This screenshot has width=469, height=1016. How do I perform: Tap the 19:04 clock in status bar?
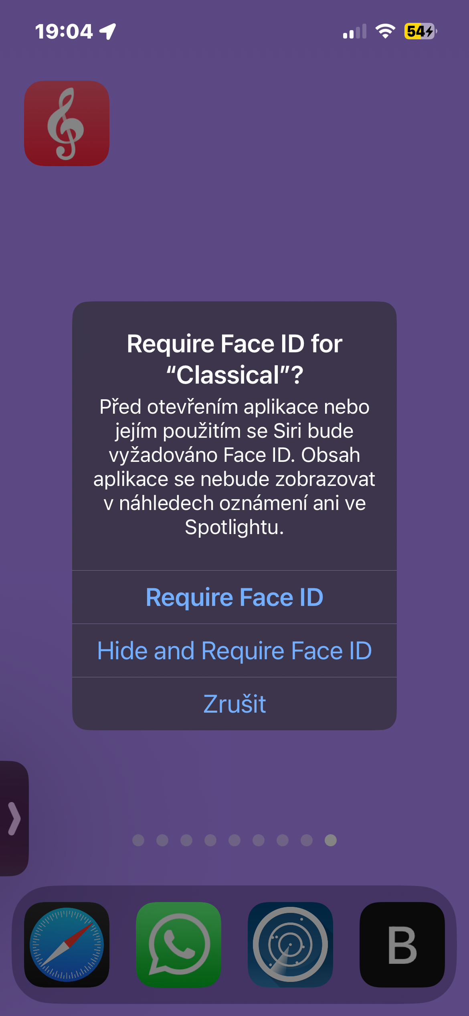64,31
